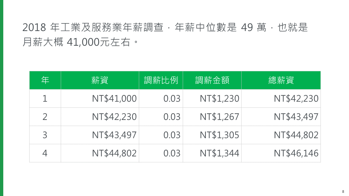The image size is (349, 196).
Task: Select the year 2 cell in 年 column
Action: [45, 117]
